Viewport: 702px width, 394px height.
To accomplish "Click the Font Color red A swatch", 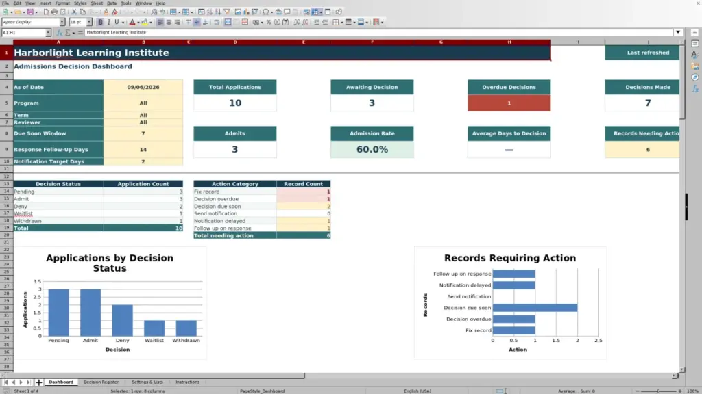I will click(x=132, y=22).
